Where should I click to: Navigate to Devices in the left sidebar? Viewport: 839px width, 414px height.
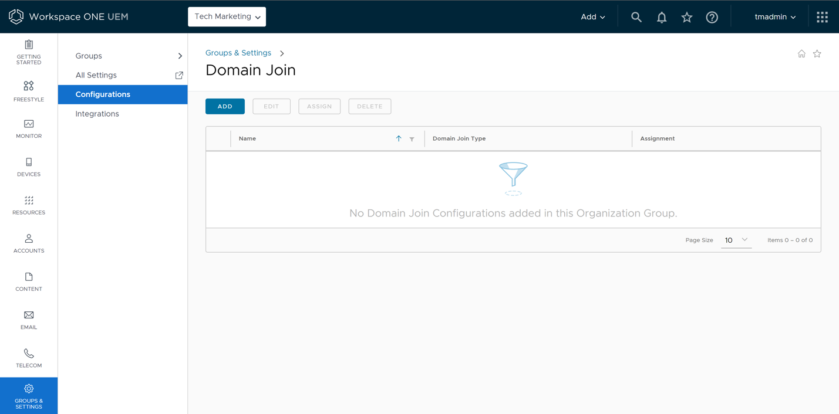point(28,167)
